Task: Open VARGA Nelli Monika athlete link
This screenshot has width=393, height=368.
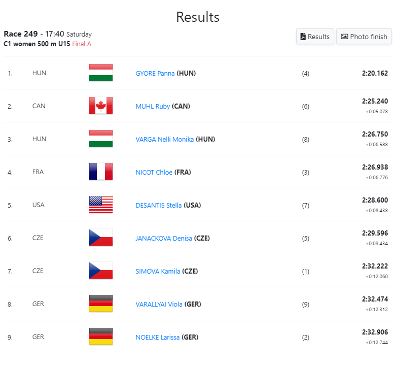Action: coord(165,139)
